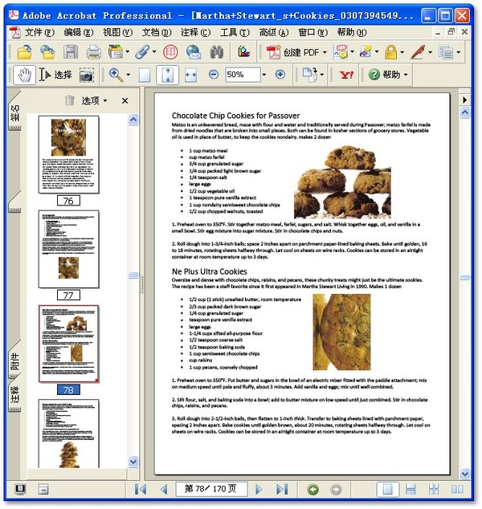Click the page number field 第 78/170 页
Viewport: 482px width, 509px height.
211,489
